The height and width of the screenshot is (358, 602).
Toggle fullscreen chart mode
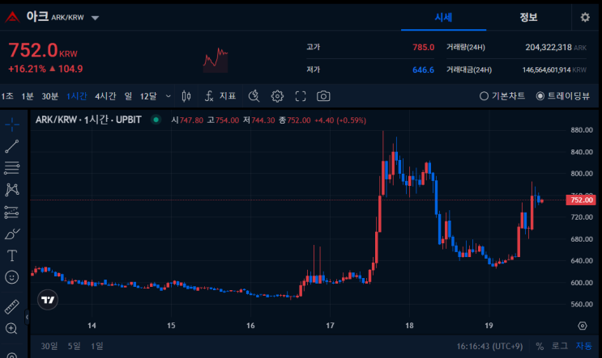[301, 96]
